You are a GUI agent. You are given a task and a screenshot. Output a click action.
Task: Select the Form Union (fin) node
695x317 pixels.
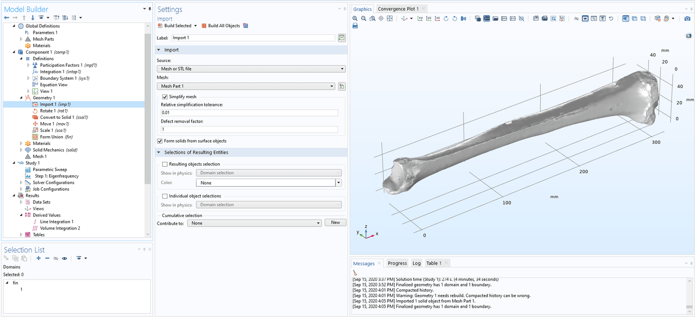click(52, 137)
